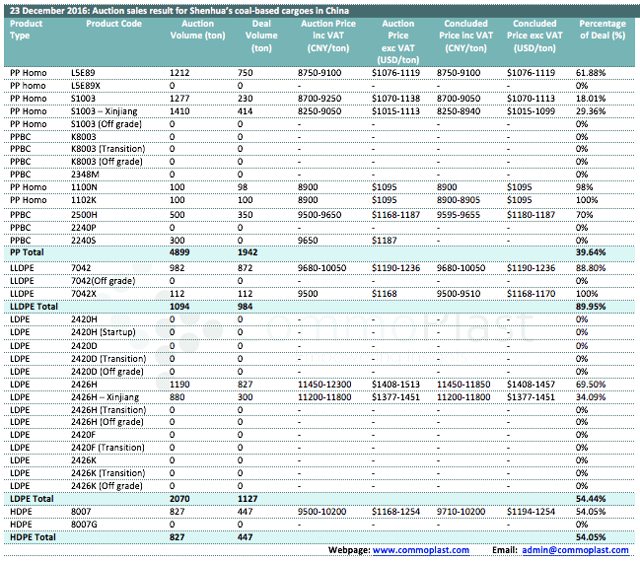Select the Product Code column header
Screen dimensions: 640x563
point(107,23)
